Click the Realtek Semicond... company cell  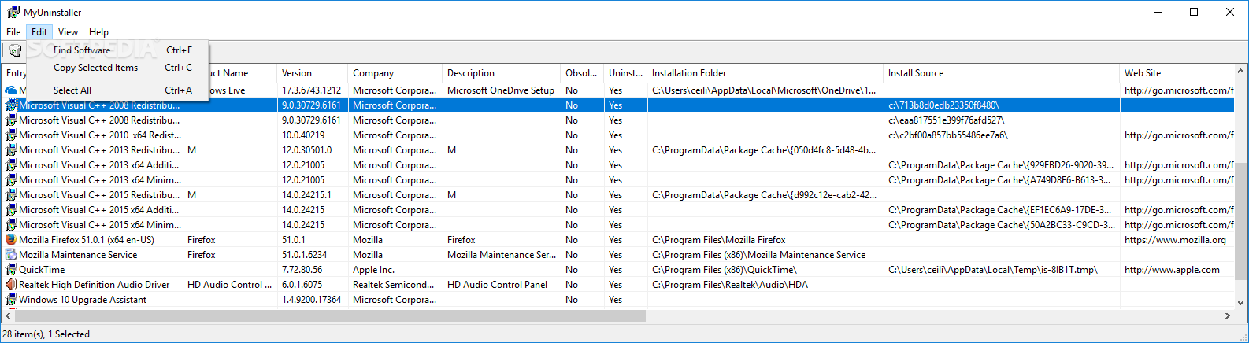(x=394, y=285)
